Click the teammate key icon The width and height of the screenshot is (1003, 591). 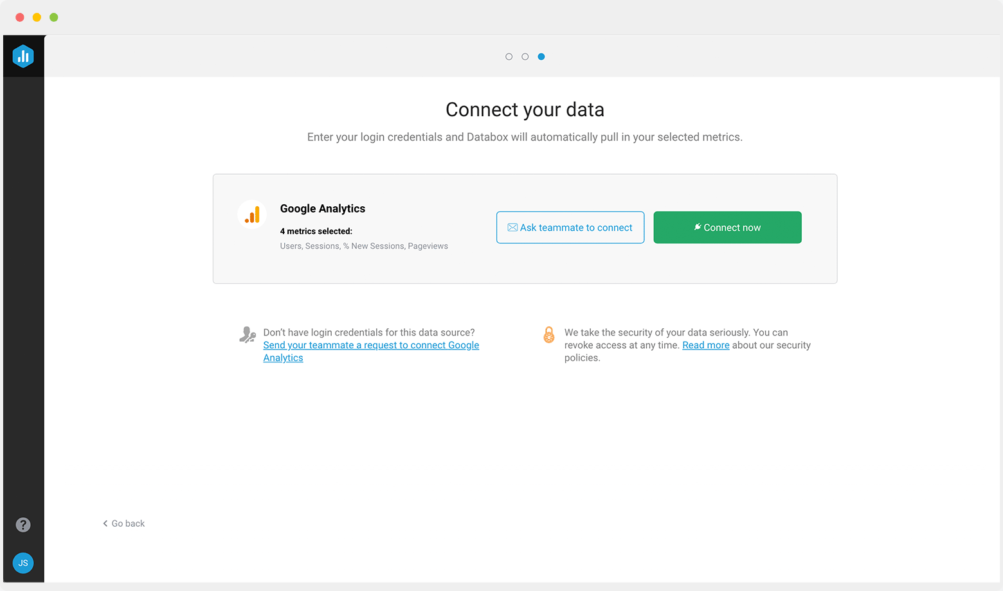(x=248, y=335)
